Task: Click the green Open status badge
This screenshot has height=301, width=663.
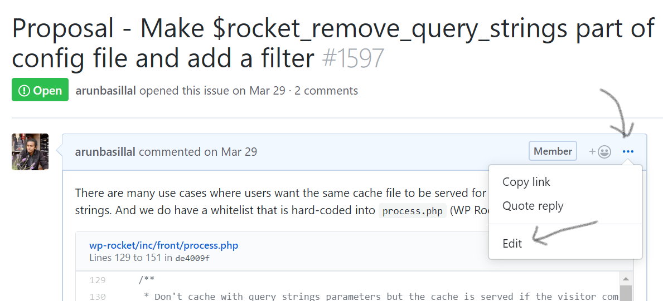Action: click(40, 90)
